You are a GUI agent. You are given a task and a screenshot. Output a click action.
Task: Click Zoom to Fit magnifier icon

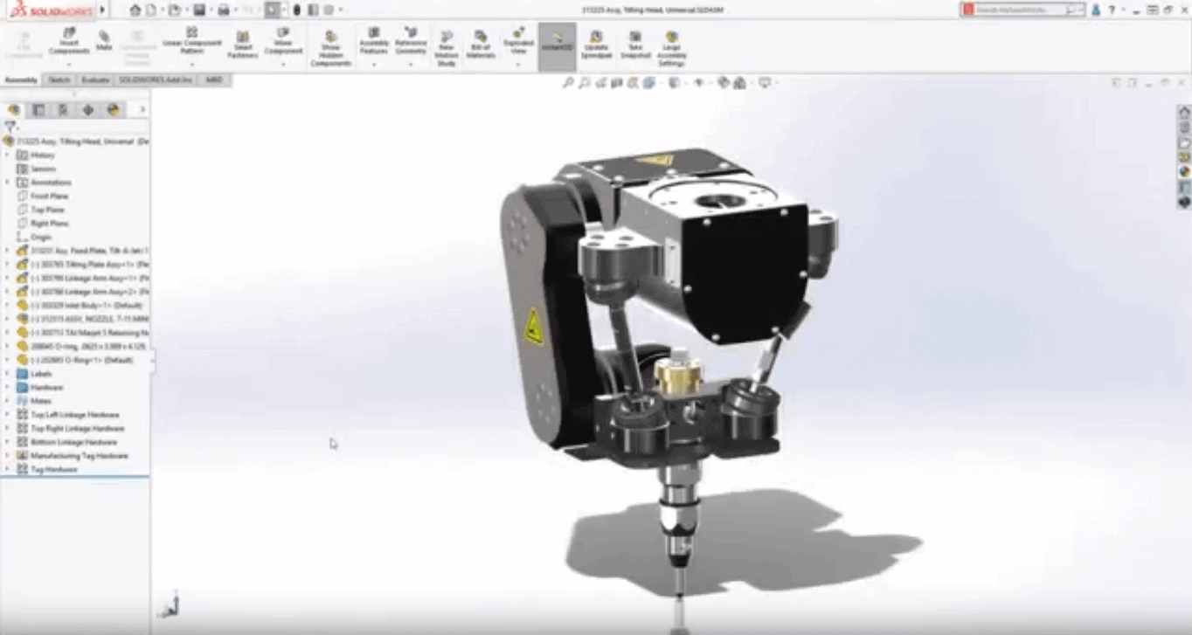(x=568, y=83)
